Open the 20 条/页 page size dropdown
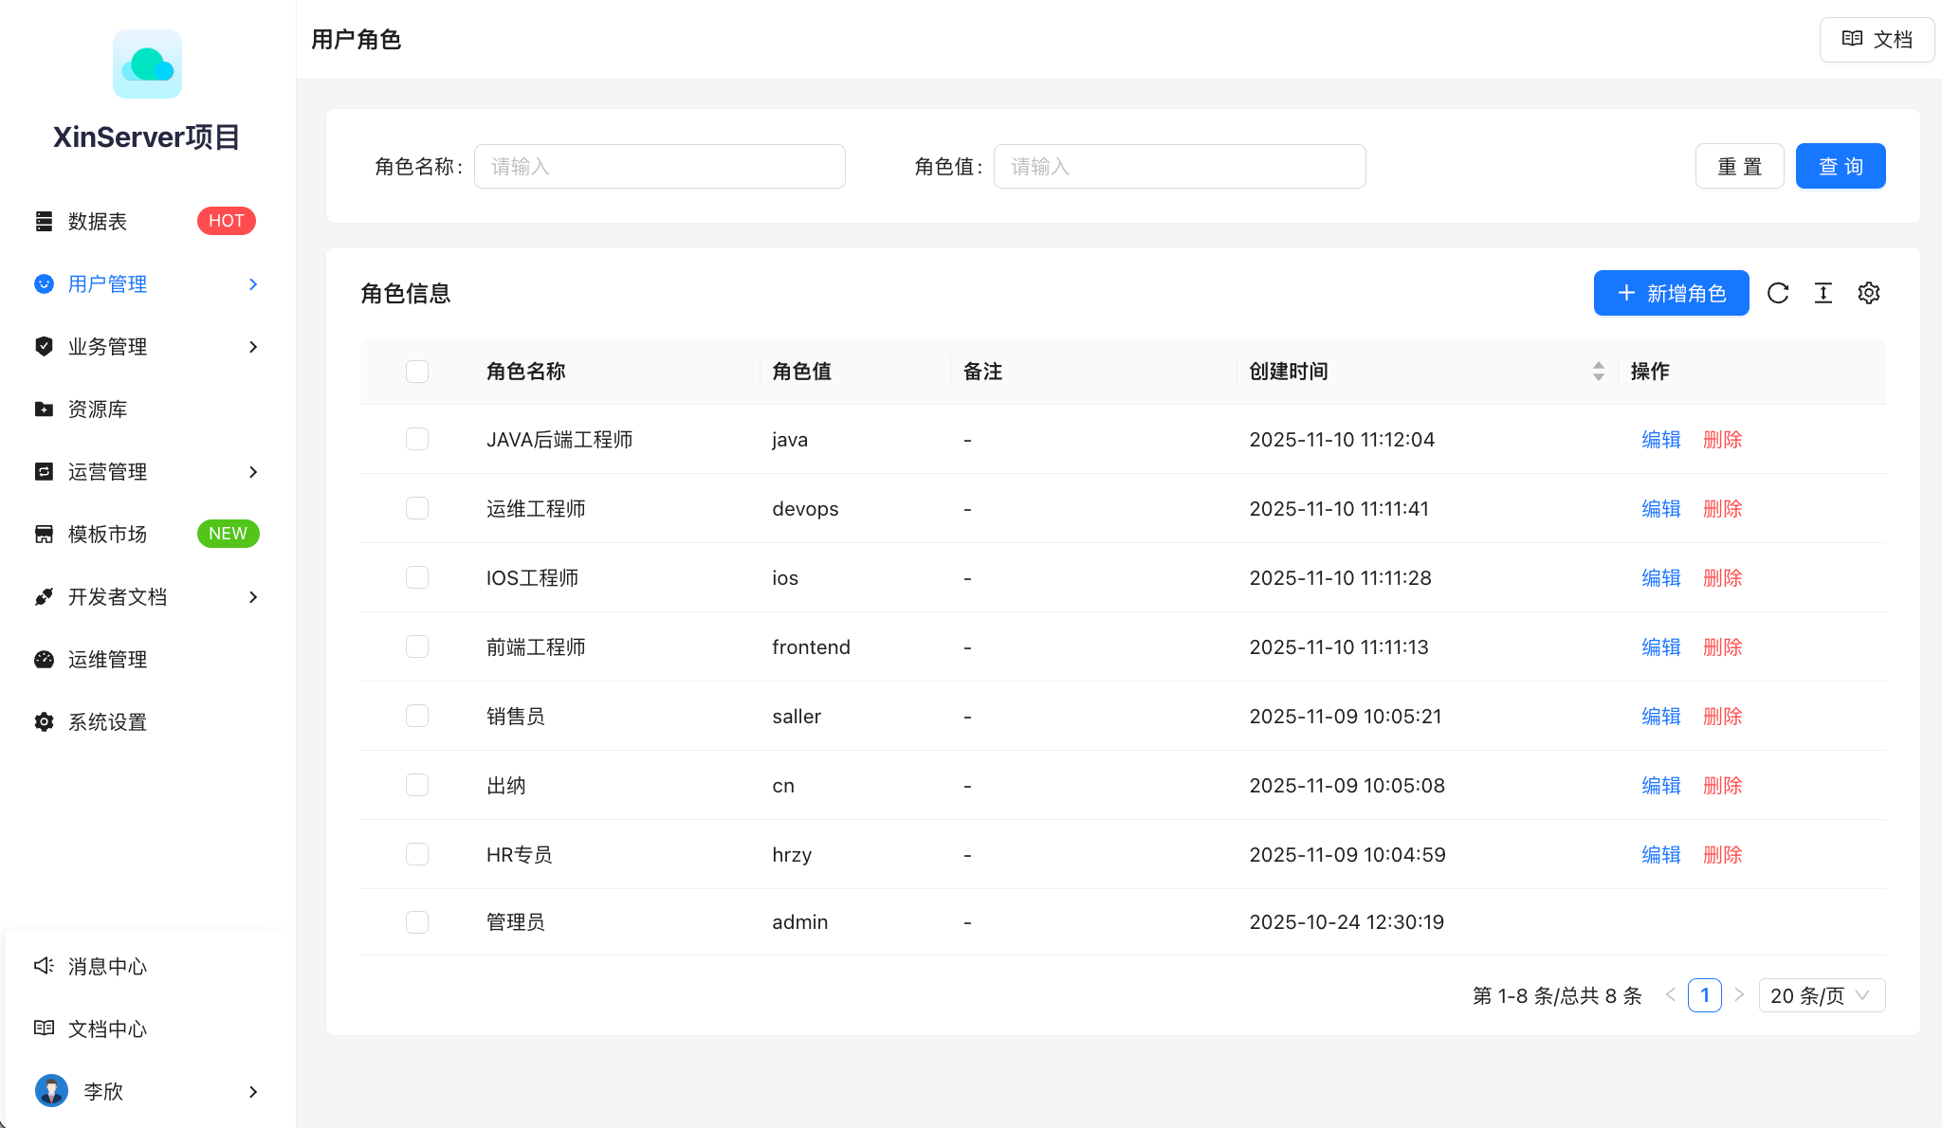The width and height of the screenshot is (1942, 1128). coord(1821,995)
